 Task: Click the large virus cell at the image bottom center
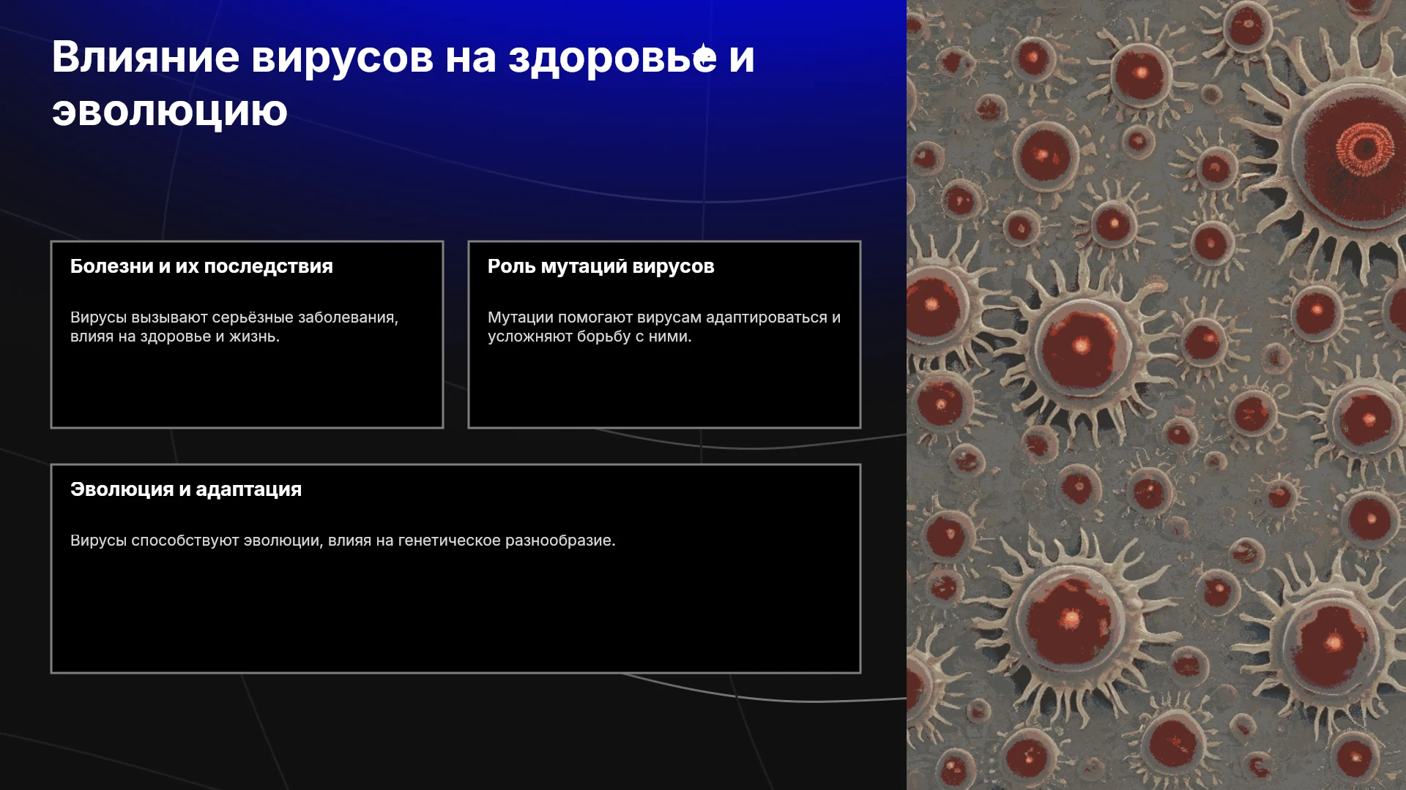pos(1071,622)
